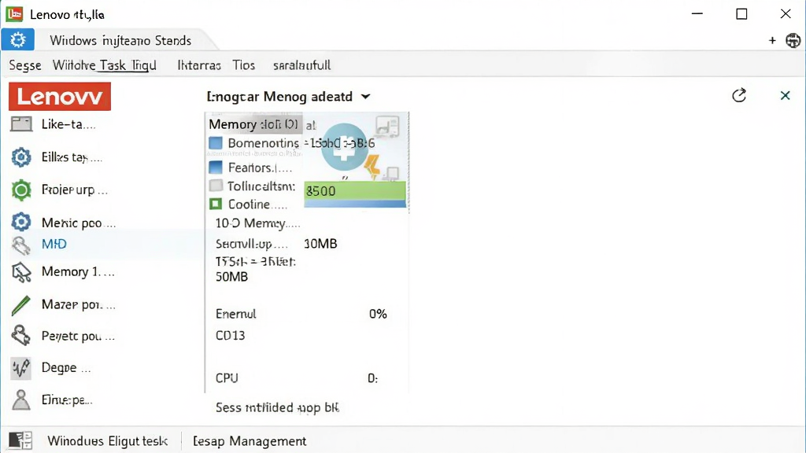Select the MfD sidebar item
The height and width of the screenshot is (453, 806).
[x=54, y=244]
